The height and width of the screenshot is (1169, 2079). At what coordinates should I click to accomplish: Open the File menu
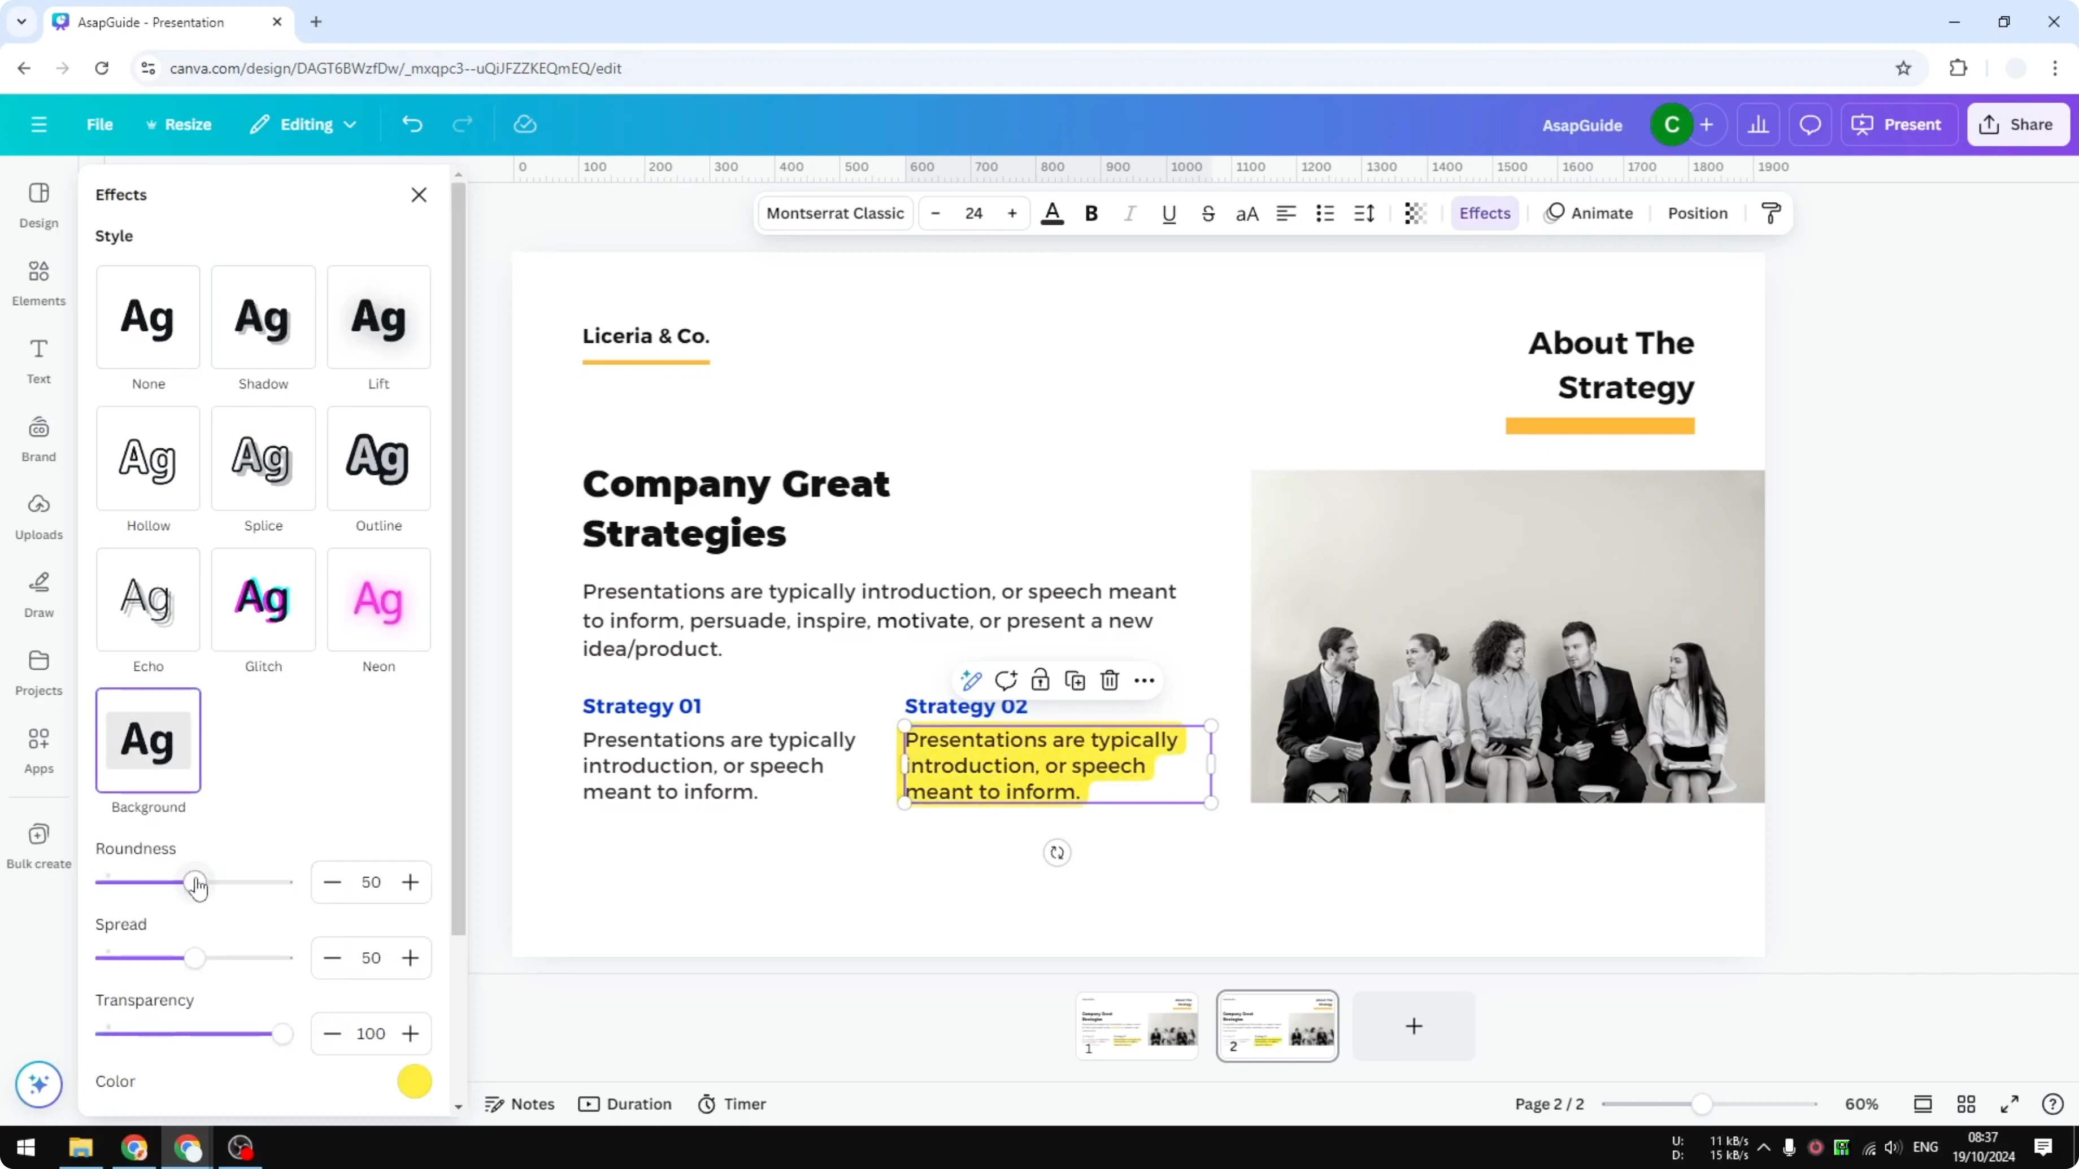tap(100, 124)
